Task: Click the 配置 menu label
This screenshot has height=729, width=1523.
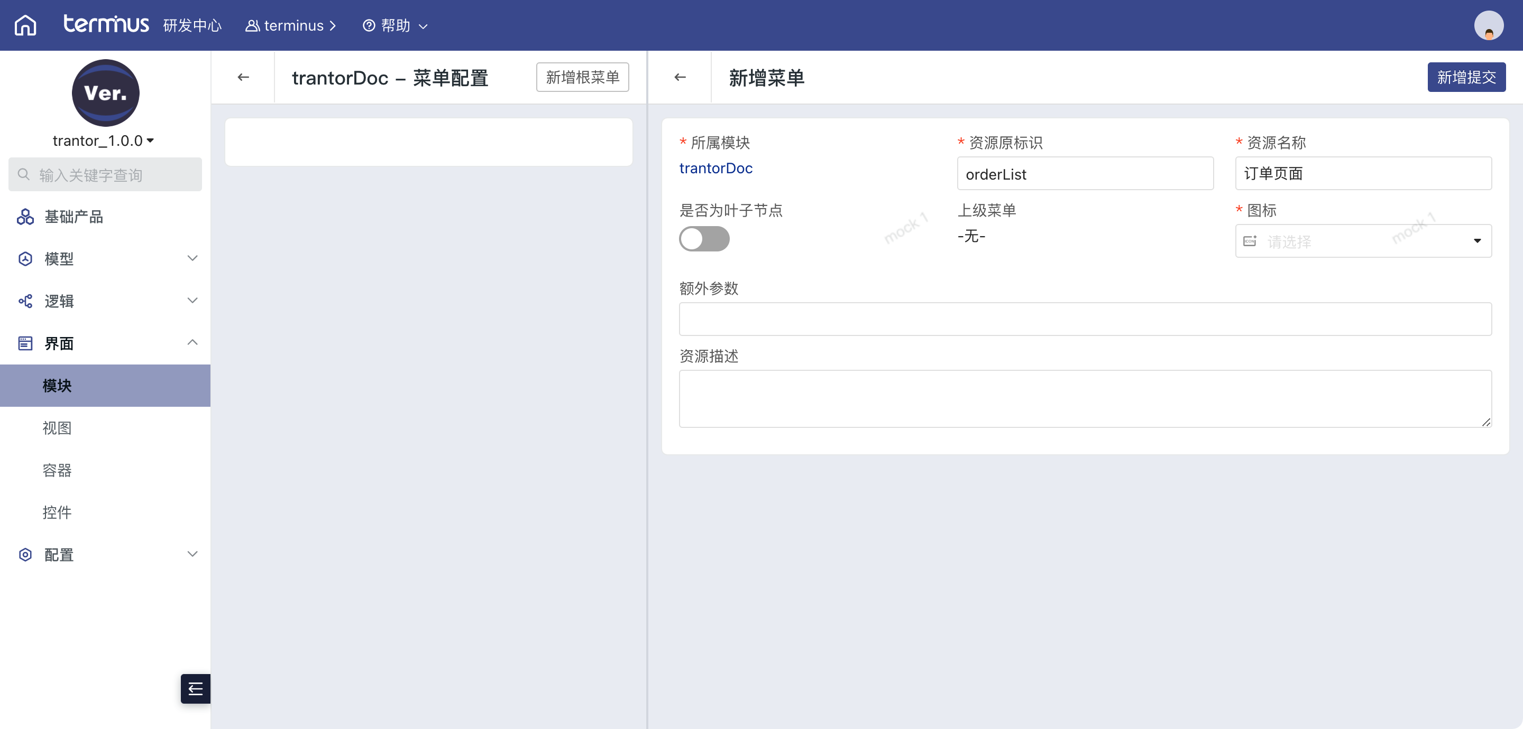Action: click(x=59, y=555)
